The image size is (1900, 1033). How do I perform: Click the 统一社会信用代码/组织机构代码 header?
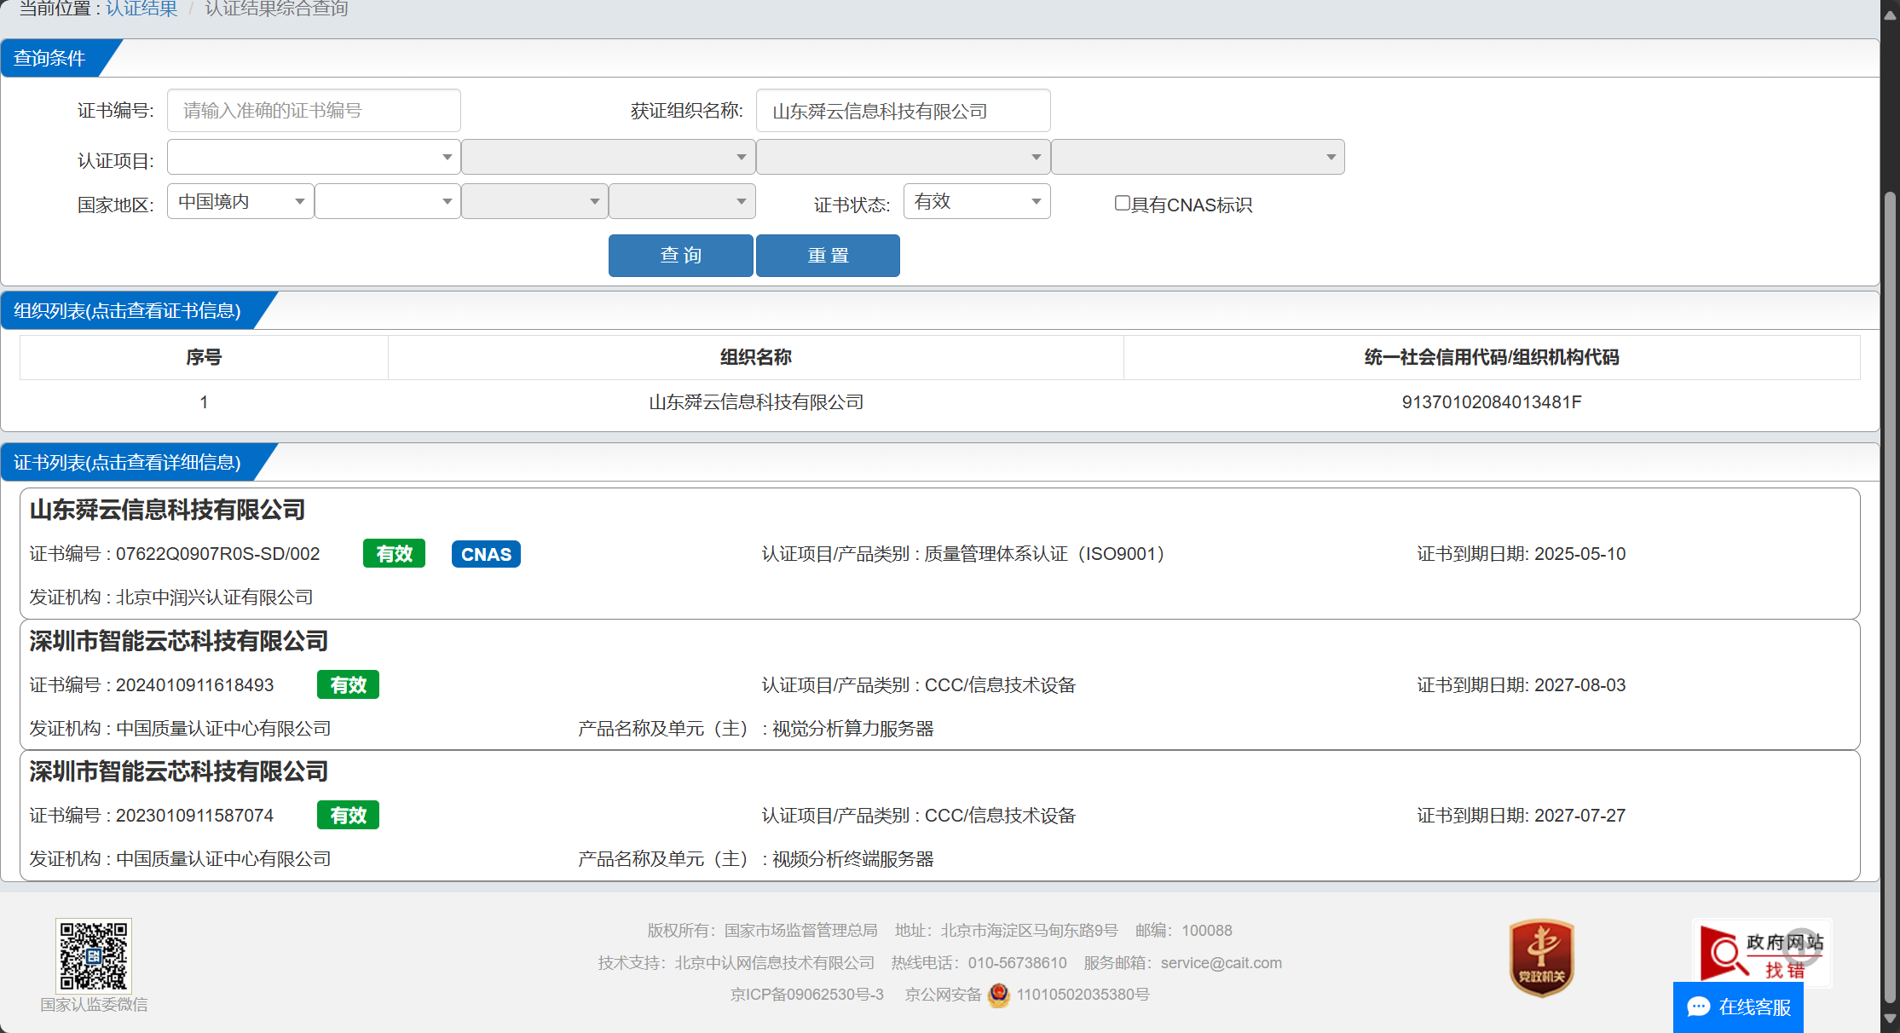click(x=1492, y=357)
